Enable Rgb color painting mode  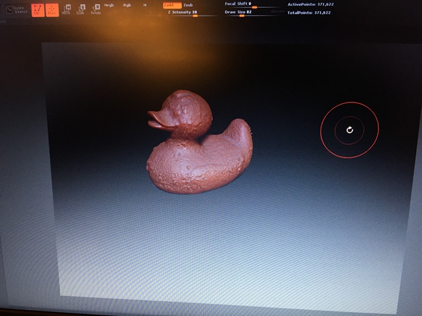click(x=127, y=5)
